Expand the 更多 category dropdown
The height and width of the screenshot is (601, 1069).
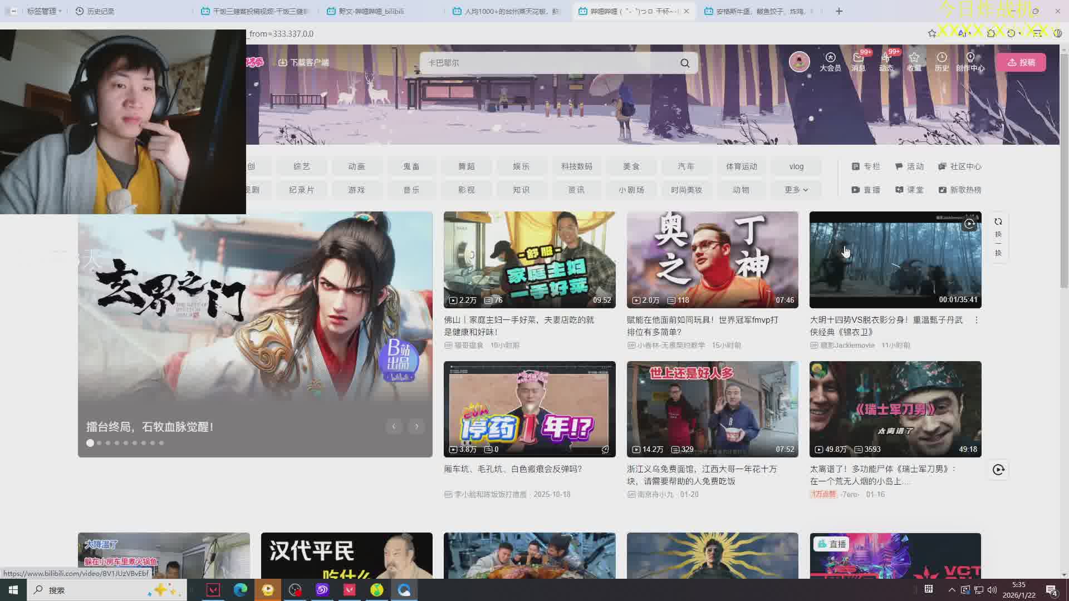pos(796,190)
